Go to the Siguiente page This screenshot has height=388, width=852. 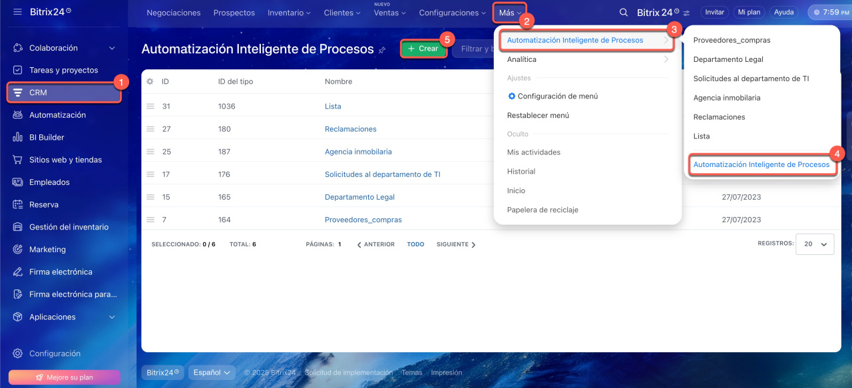(456, 244)
